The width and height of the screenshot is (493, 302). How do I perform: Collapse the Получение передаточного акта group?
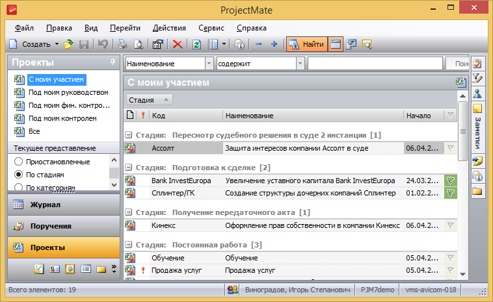coord(128,212)
